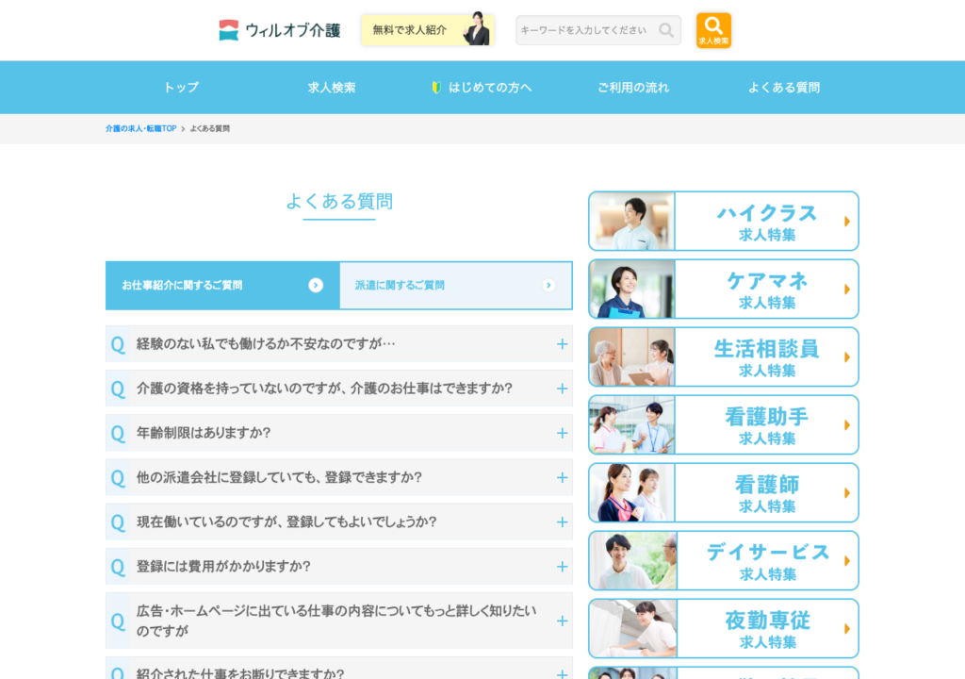Click the 生活相談員 banner photo thumbnail
This screenshot has height=679, width=965.
(x=632, y=356)
